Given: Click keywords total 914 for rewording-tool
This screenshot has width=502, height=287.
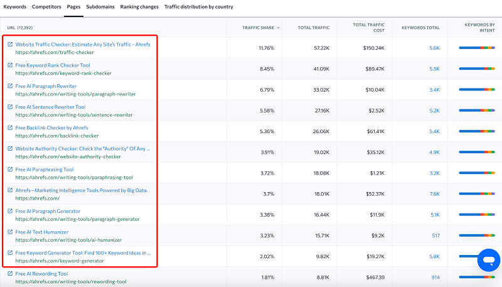Looking at the screenshot, I should click(x=435, y=278).
